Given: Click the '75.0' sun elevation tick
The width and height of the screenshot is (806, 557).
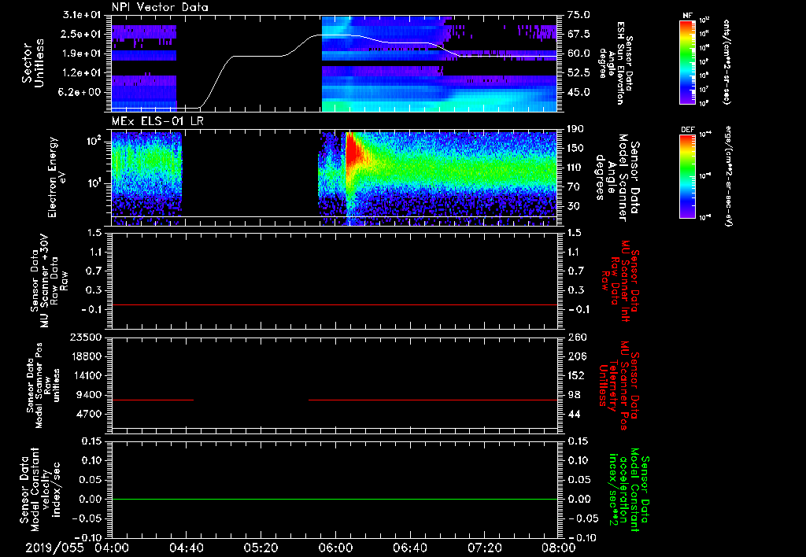Looking at the screenshot, I should click(579, 15).
